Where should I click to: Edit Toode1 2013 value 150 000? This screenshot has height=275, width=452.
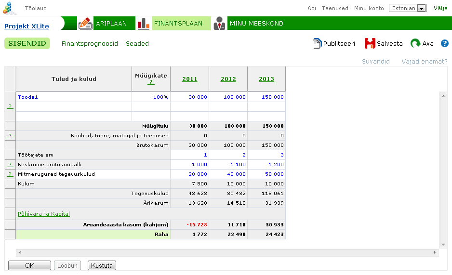click(x=266, y=97)
